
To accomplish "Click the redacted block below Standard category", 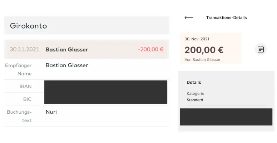I will pos(226,117).
